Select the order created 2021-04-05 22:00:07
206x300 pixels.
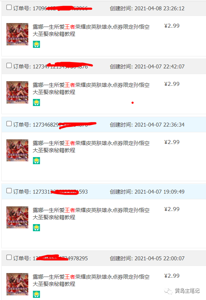pyautogui.click(x=9, y=257)
